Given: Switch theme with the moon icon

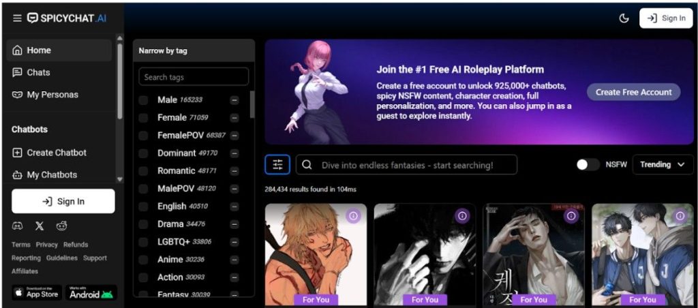Looking at the screenshot, I should tap(624, 18).
